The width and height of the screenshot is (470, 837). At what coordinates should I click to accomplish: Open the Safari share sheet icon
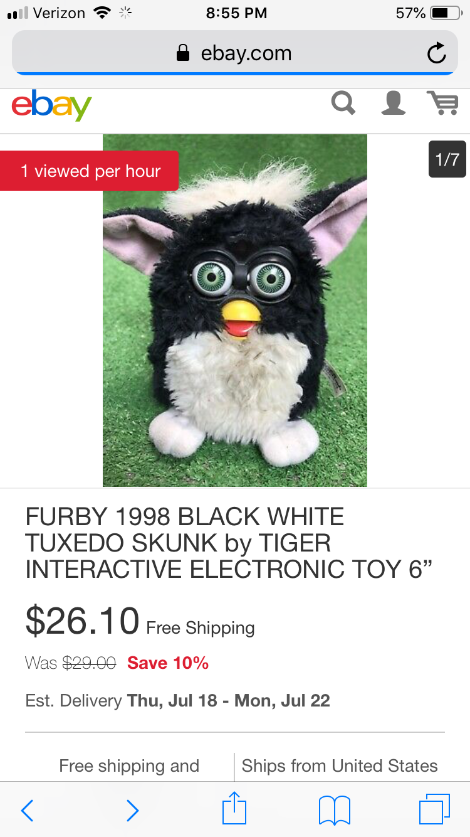234,808
